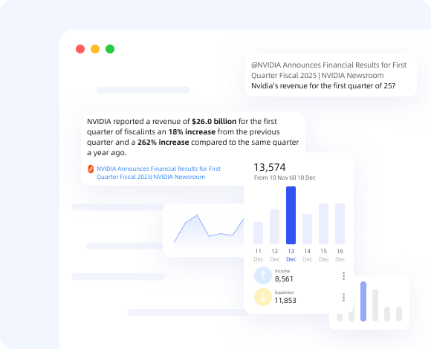431x349 pixels.
Task: Click the '262% increase' bold text
Action: coord(163,143)
